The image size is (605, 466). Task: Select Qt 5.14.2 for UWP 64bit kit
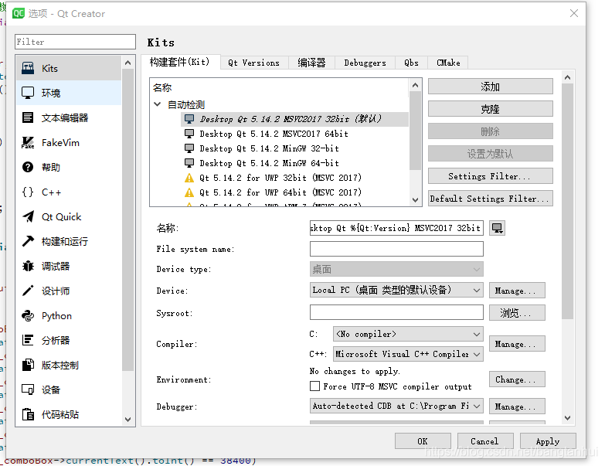294,192
